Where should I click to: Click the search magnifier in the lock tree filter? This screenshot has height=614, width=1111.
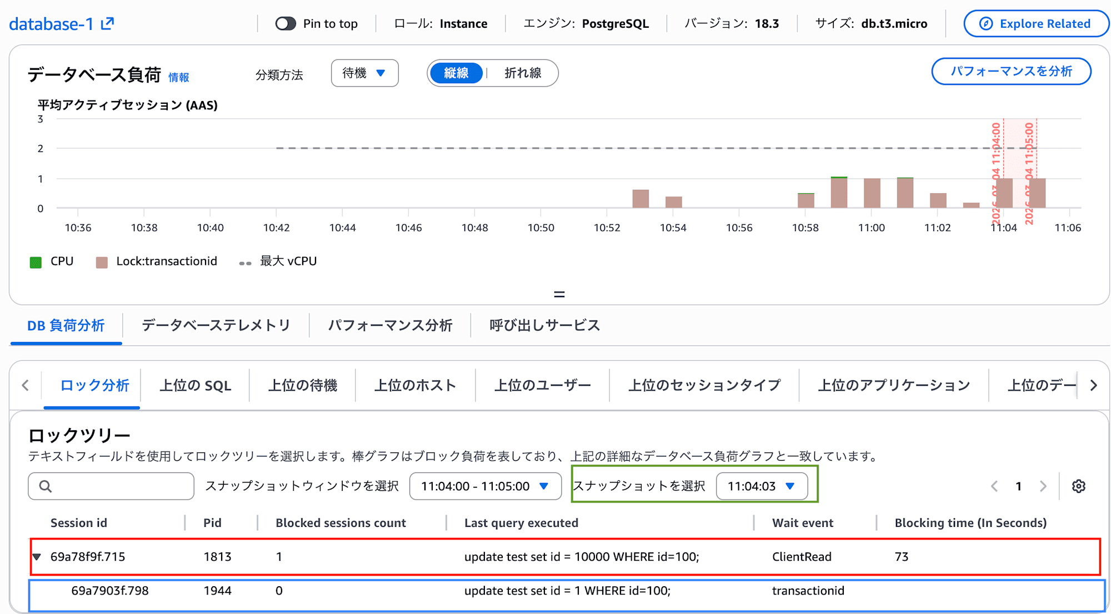click(45, 486)
